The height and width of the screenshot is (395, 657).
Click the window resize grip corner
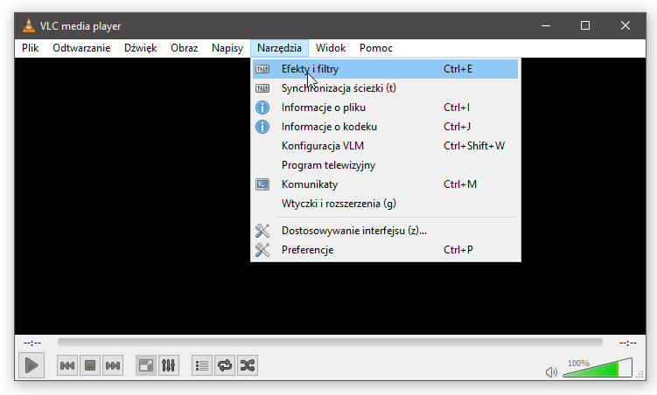tap(640, 374)
